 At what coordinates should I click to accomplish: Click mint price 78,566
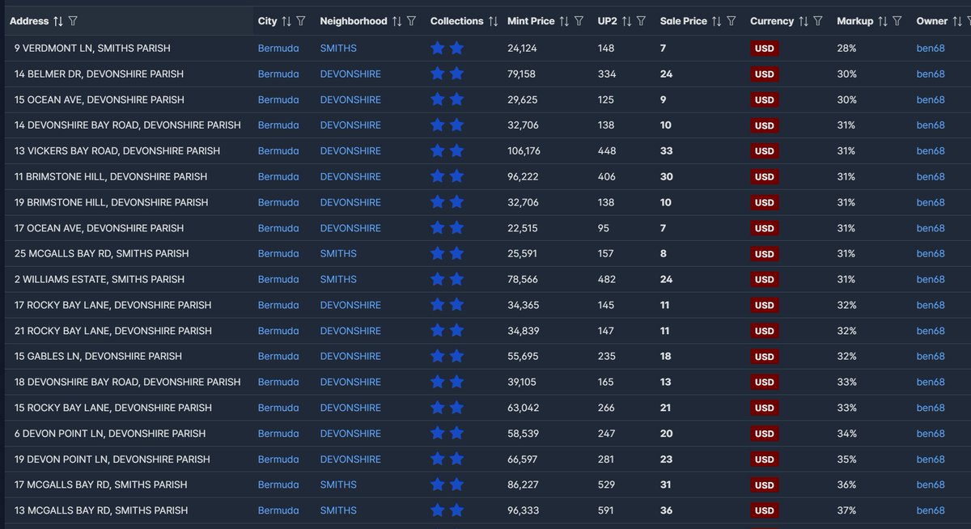click(x=523, y=279)
